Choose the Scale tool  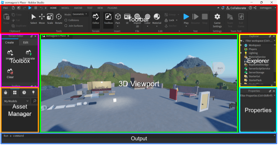point(50,19)
